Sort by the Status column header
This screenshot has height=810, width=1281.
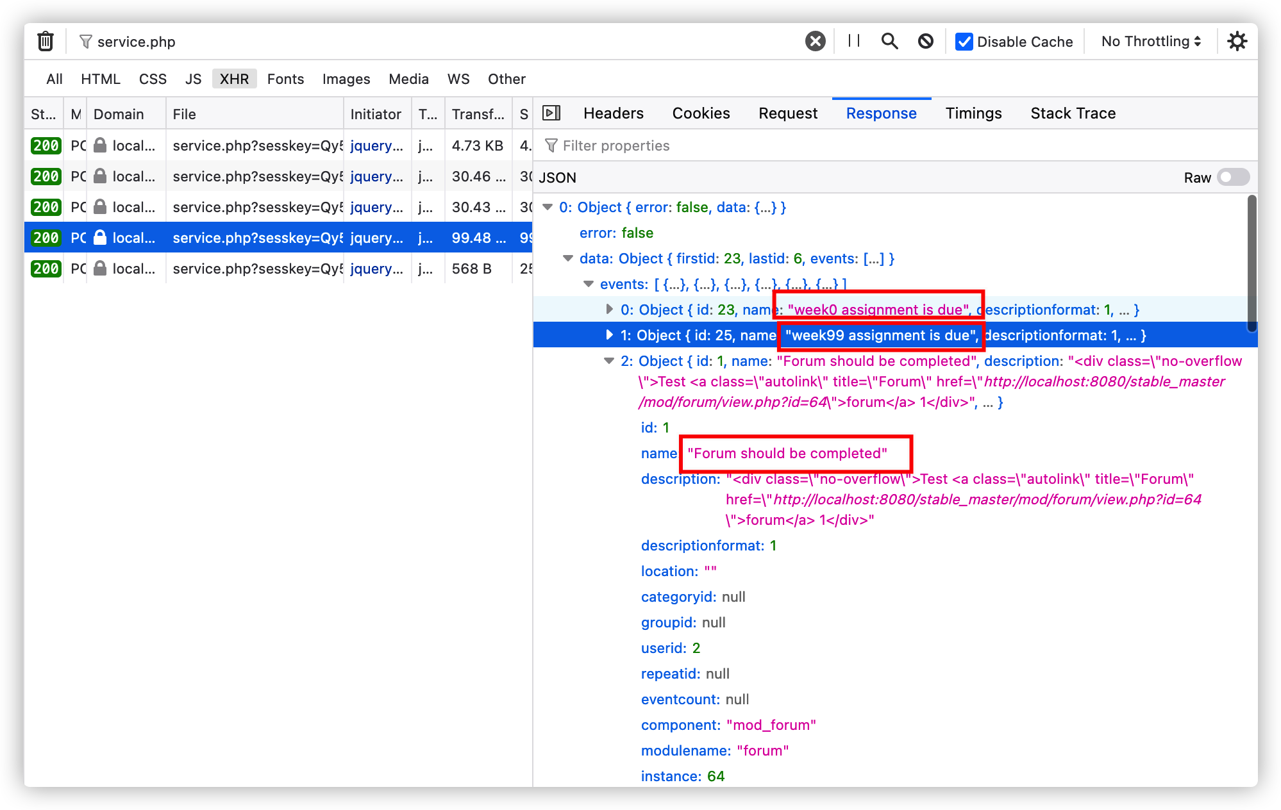point(44,114)
